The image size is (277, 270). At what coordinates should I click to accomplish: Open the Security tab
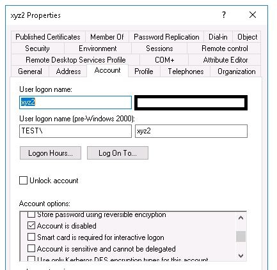tap(37, 49)
